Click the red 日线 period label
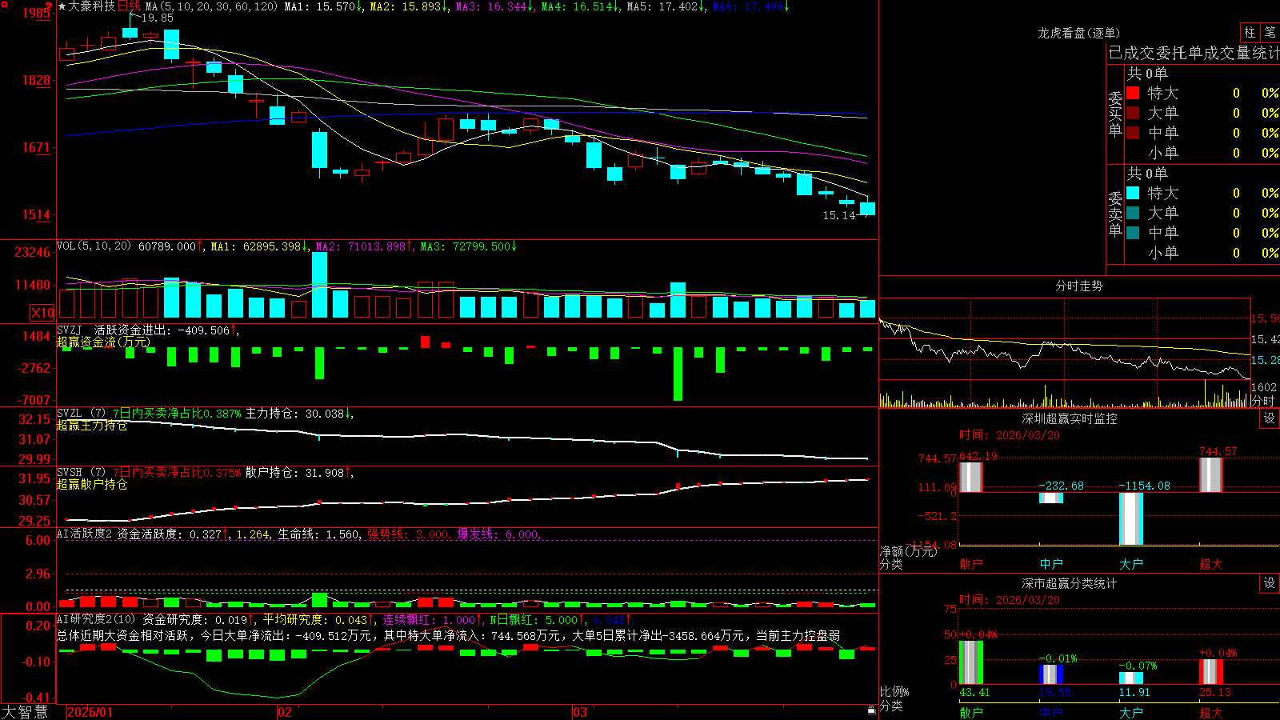Viewport: 1280px width, 720px height. pos(129,6)
